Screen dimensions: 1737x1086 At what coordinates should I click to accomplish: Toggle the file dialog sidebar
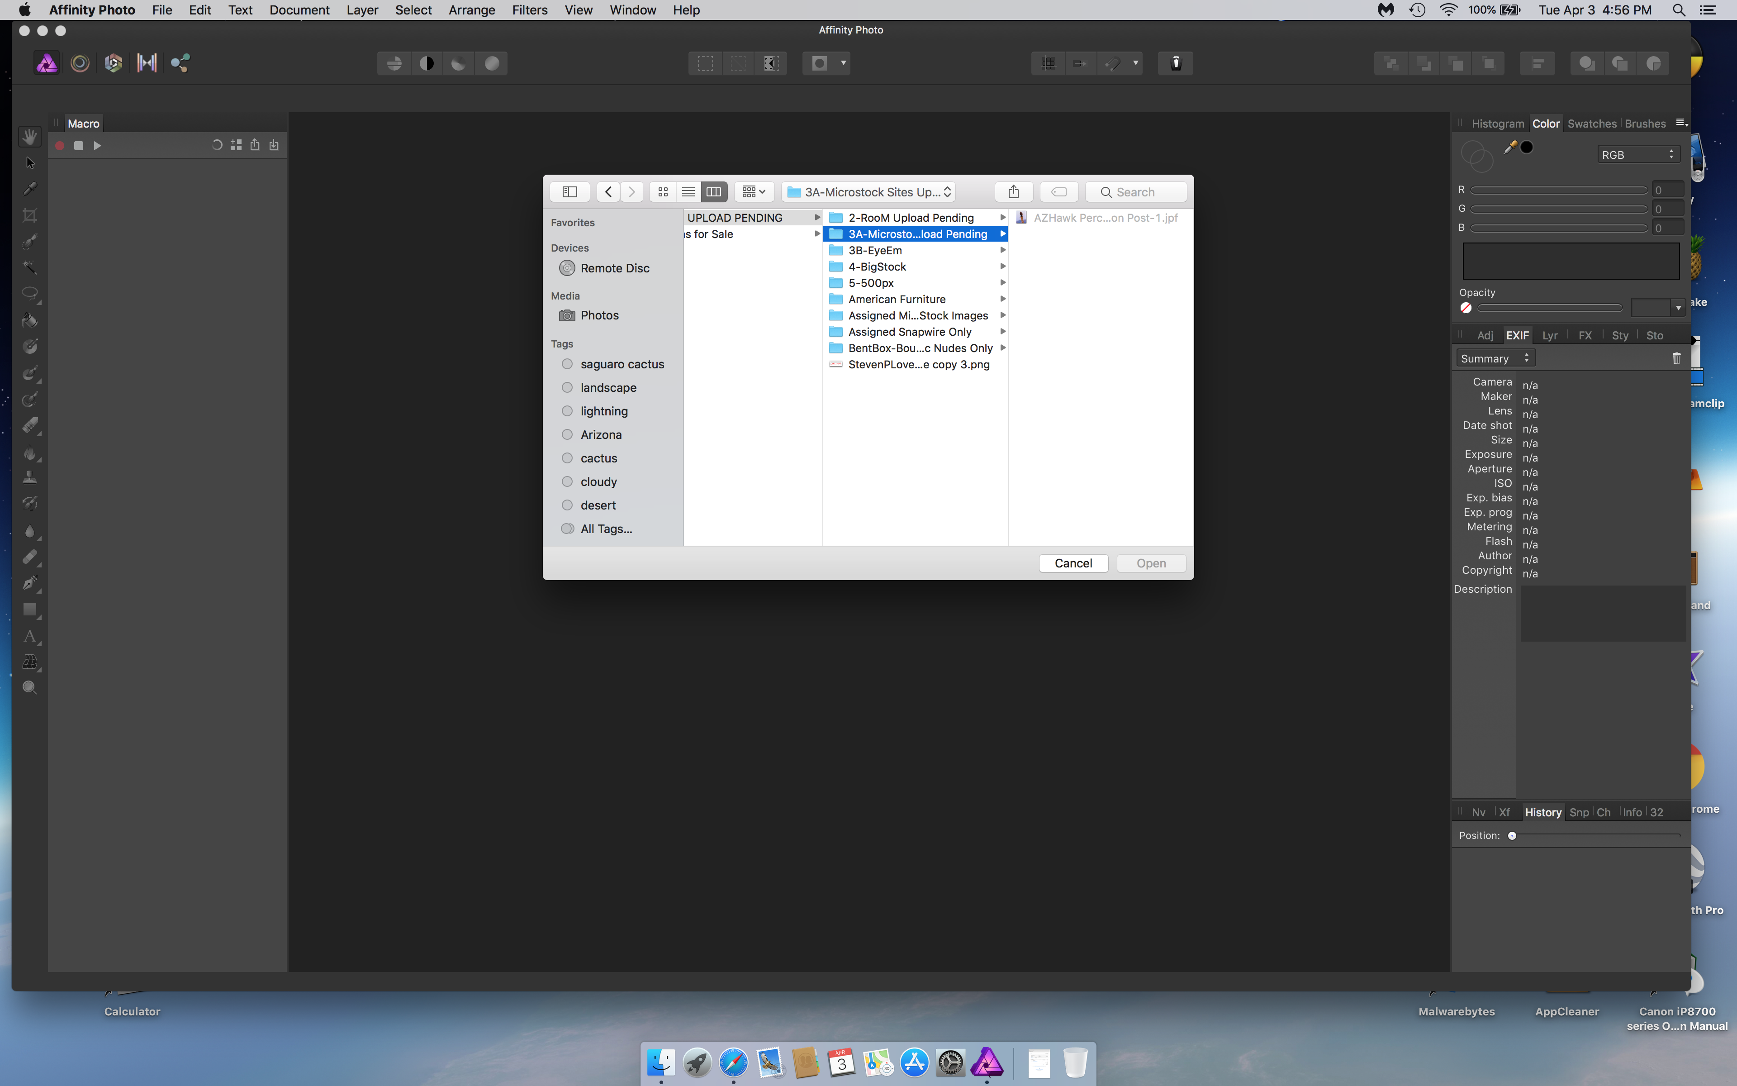click(570, 192)
